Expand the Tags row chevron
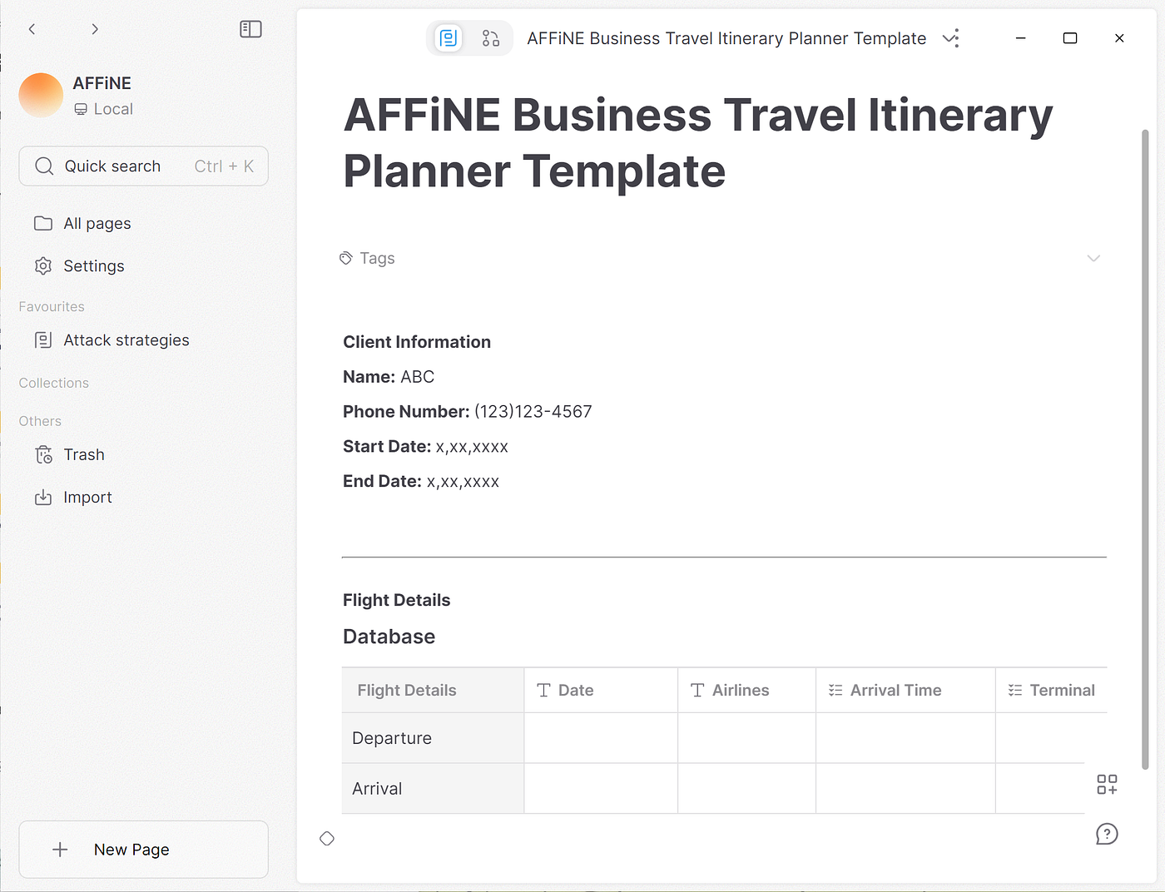 (1093, 258)
